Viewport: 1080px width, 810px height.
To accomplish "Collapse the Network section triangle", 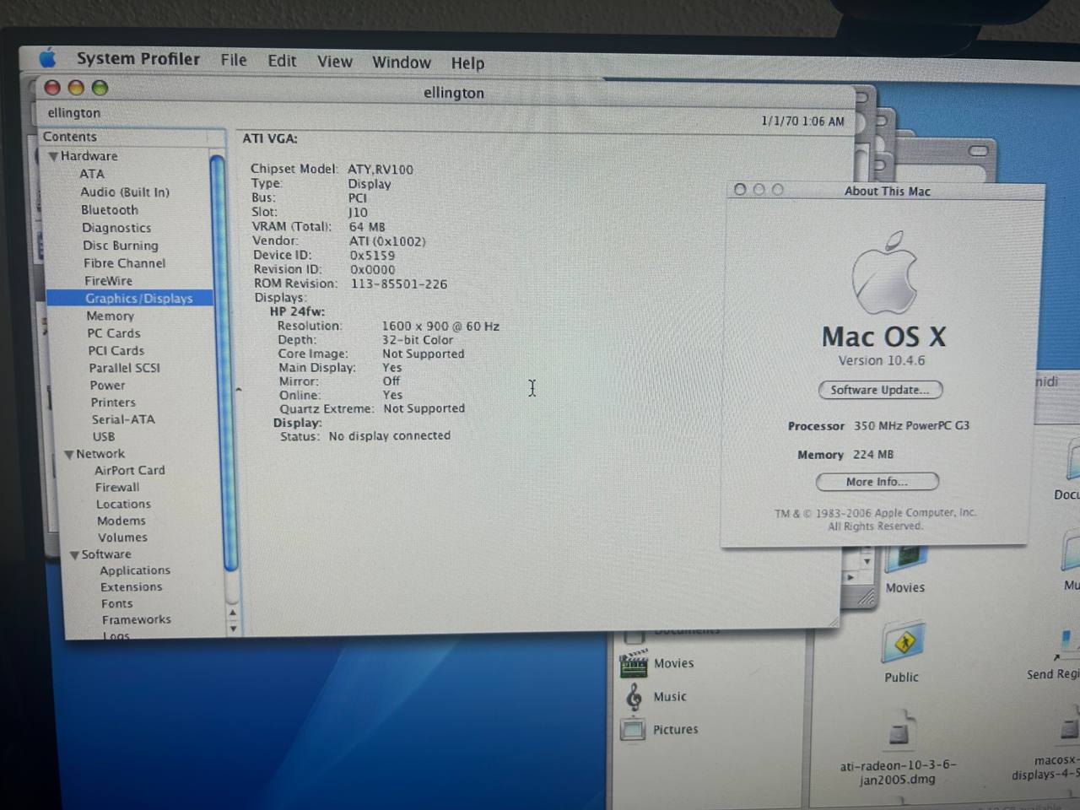I will pyautogui.click(x=69, y=455).
